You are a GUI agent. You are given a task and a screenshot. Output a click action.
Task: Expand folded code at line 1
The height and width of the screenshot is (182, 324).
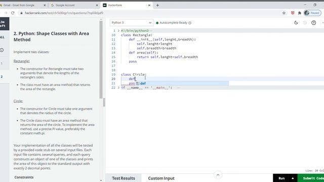[x=118, y=31]
